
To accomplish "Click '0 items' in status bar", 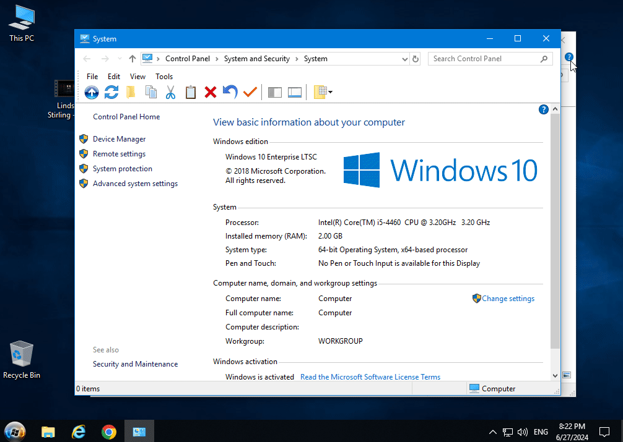I will 88,389.
